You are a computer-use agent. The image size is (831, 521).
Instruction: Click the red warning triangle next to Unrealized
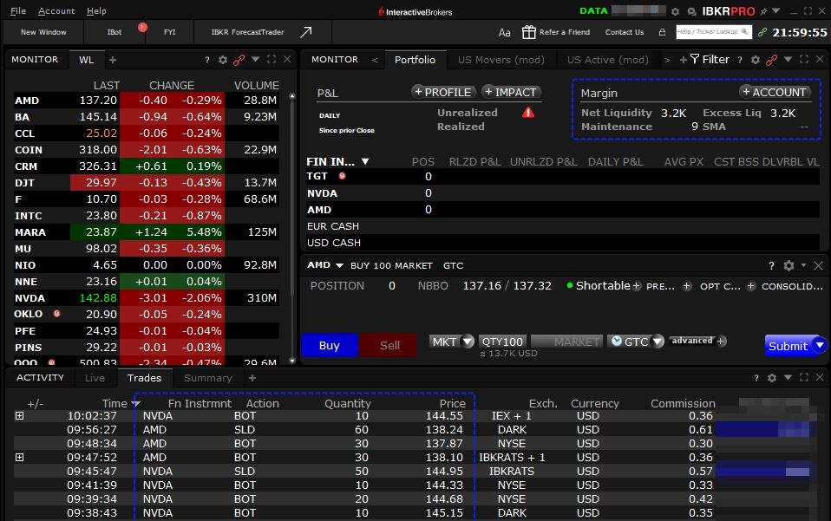(x=528, y=112)
